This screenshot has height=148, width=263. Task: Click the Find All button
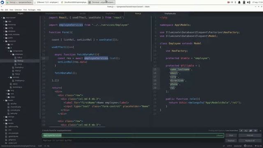[250, 135]
